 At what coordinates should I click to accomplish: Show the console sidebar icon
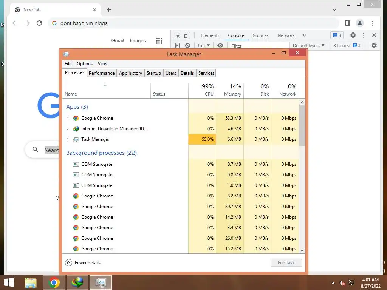click(x=177, y=46)
